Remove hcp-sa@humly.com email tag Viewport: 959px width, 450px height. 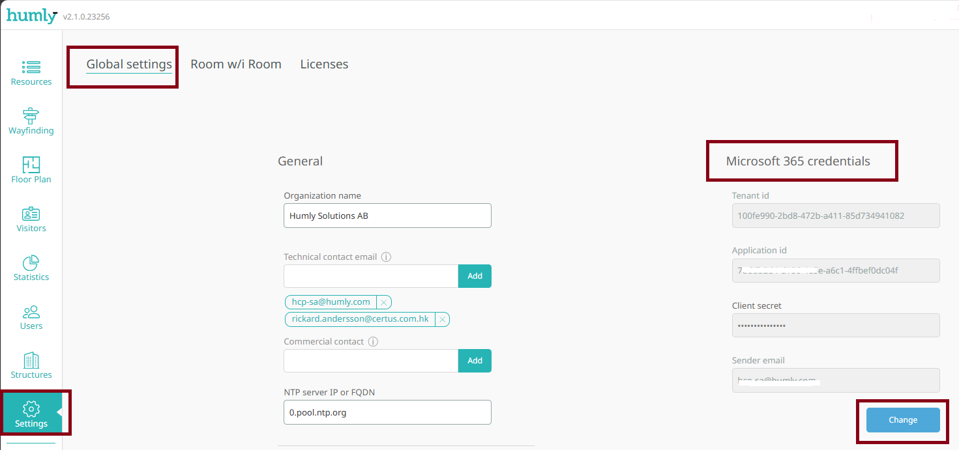[x=384, y=302]
